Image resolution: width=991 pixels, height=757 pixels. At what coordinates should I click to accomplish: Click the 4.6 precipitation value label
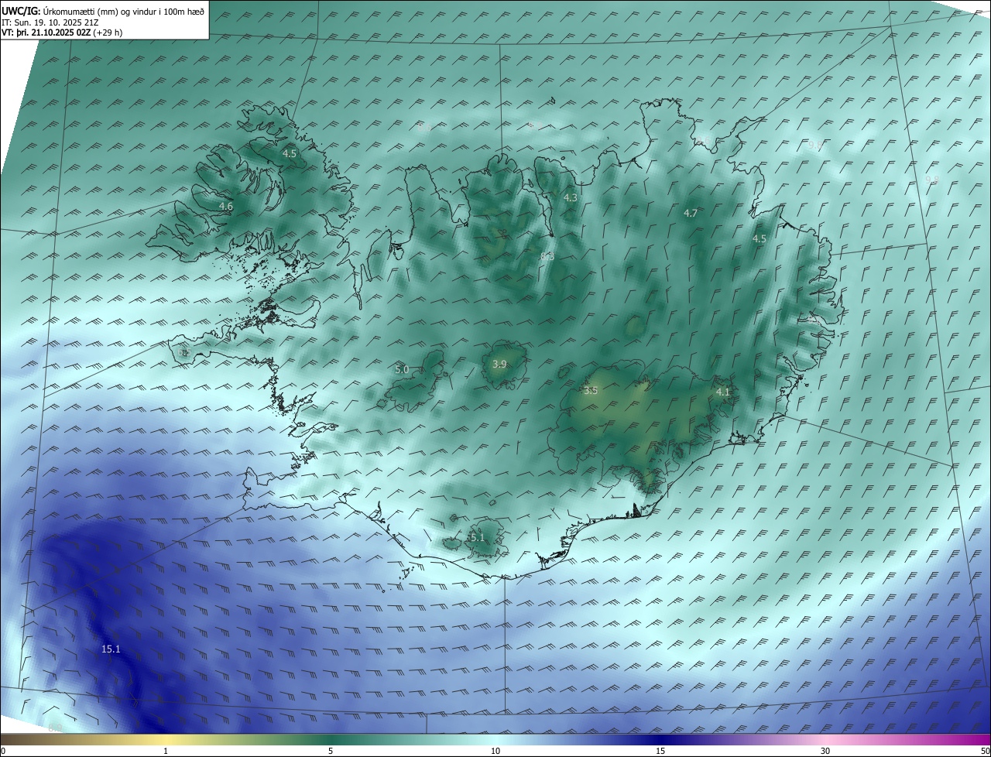pos(225,207)
